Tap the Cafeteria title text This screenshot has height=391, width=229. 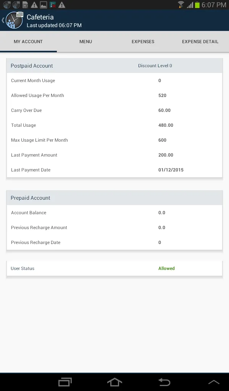point(40,17)
